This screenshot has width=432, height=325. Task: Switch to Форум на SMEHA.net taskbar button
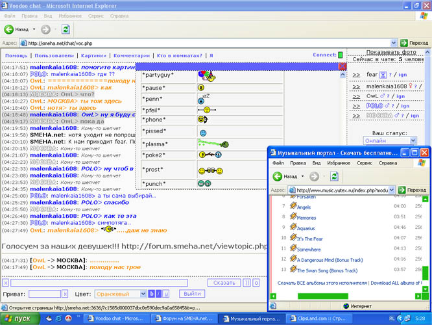tap(184, 318)
